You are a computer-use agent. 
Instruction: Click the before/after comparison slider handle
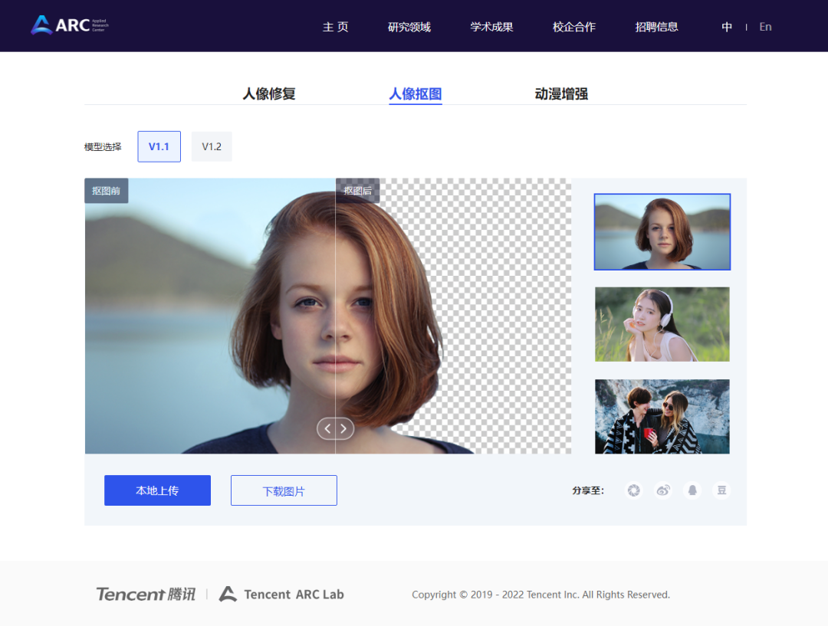coord(336,429)
